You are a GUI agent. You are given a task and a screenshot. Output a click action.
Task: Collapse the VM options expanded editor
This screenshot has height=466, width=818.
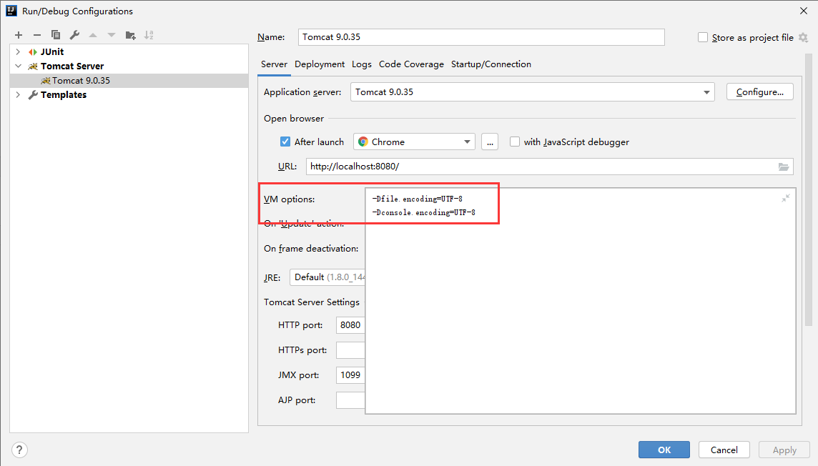coord(786,198)
